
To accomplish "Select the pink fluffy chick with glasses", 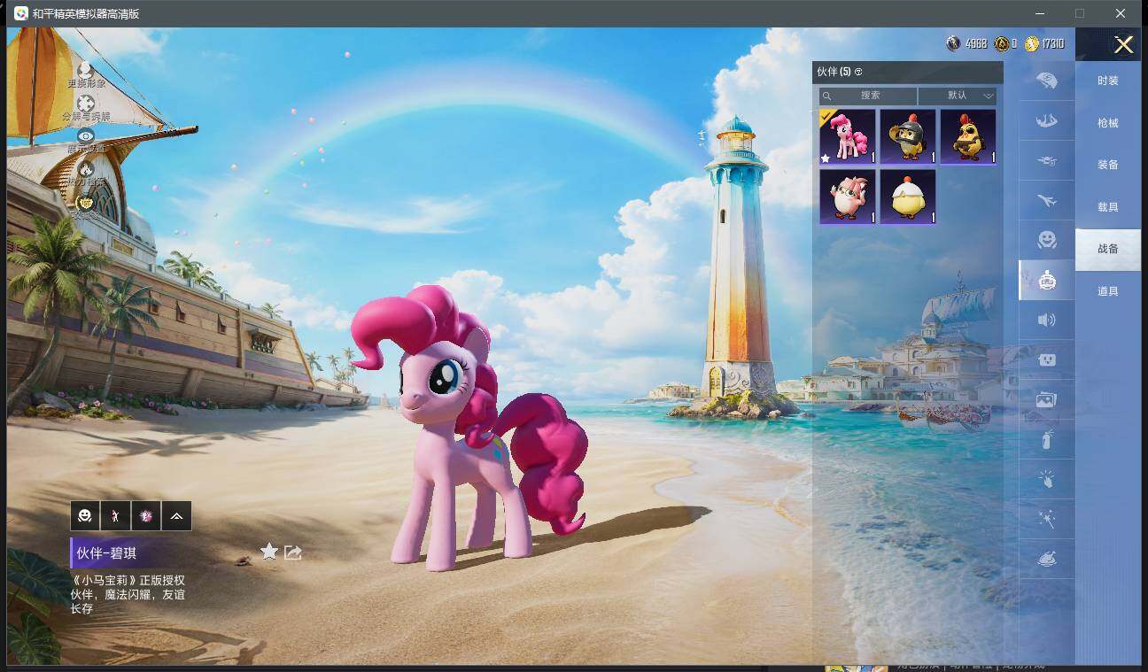I will pos(848,197).
